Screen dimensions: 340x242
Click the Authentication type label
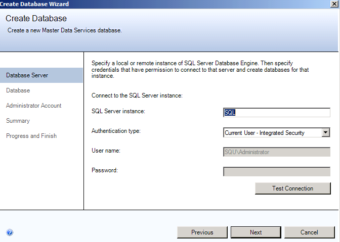click(116, 131)
